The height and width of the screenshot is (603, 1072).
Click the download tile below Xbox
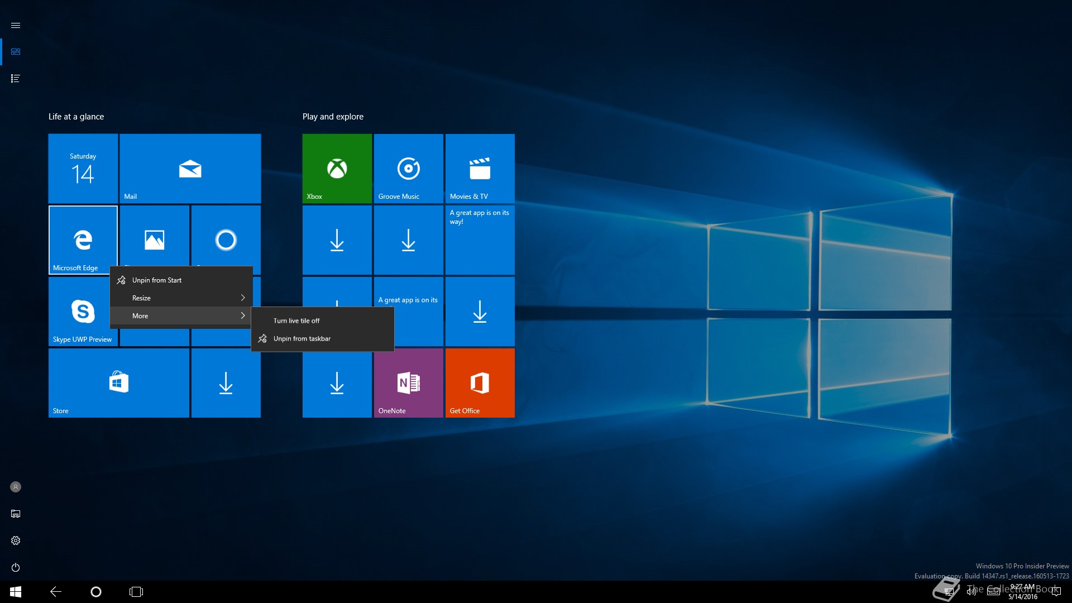coord(337,240)
